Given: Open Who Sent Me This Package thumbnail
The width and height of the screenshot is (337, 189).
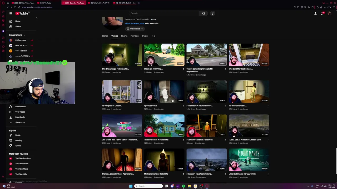Looking at the screenshot, I should click(x=249, y=55).
